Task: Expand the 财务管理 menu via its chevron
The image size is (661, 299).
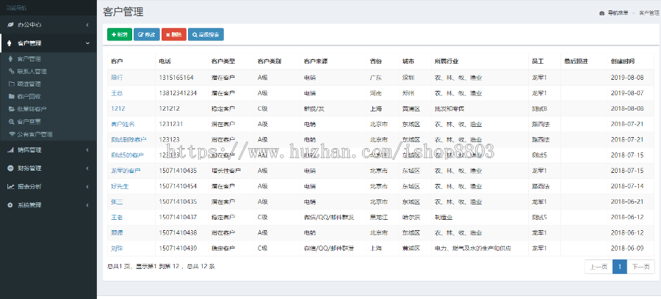Action: pos(87,169)
